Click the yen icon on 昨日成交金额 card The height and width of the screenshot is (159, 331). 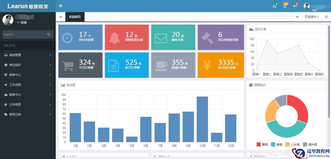207,66
